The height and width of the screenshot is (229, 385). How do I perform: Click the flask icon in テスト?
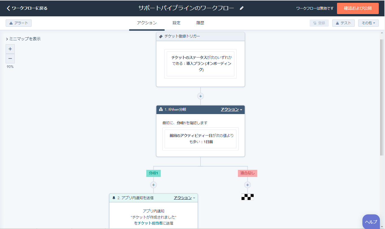coord(337,23)
